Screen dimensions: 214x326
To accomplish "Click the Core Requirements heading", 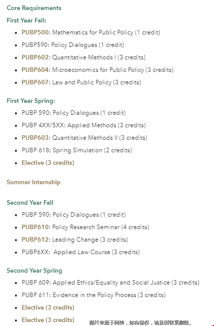I will click(x=34, y=8).
